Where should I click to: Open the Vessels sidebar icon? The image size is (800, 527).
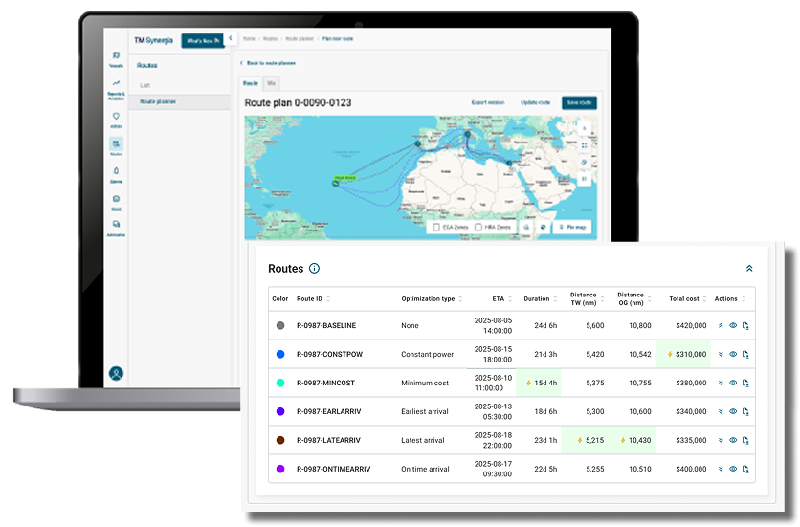(x=116, y=58)
